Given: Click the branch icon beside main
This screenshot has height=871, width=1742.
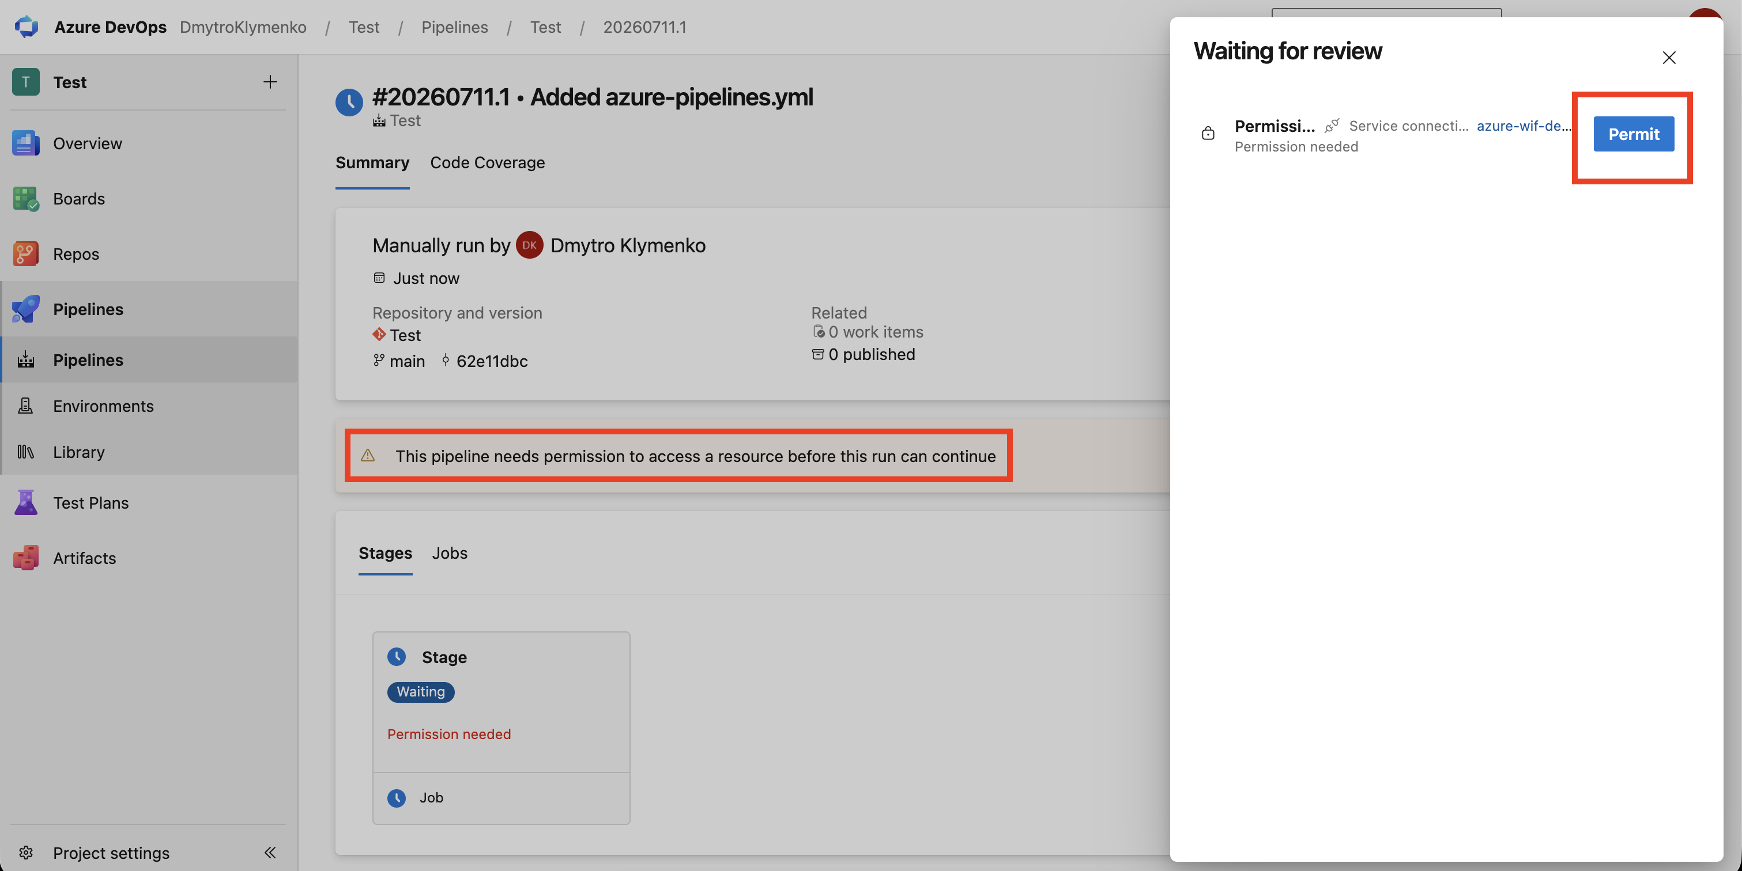Looking at the screenshot, I should pos(379,360).
